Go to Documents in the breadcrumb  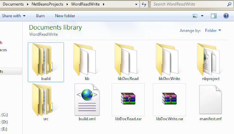pos(13,4)
